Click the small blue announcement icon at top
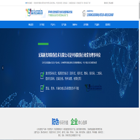 click(26, 3)
